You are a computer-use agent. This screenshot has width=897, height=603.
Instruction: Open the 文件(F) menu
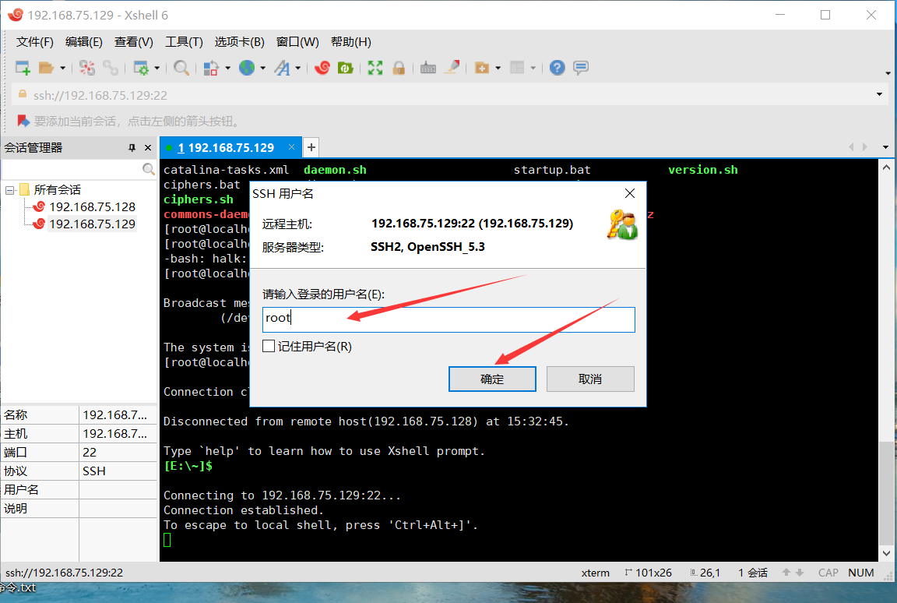click(x=34, y=42)
